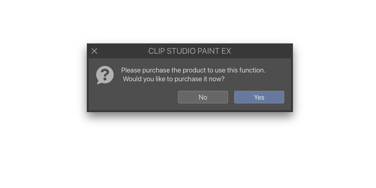The image size is (376, 188).
Task: Click the 'Please purchase the product' message line
Action: coord(193,70)
